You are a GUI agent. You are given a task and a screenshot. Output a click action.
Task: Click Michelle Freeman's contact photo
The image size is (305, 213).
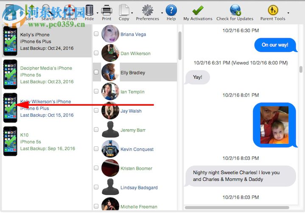point(110,204)
